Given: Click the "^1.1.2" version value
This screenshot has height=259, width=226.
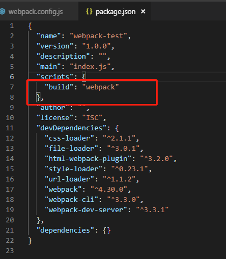Looking at the screenshot, I should coord(119,179).
